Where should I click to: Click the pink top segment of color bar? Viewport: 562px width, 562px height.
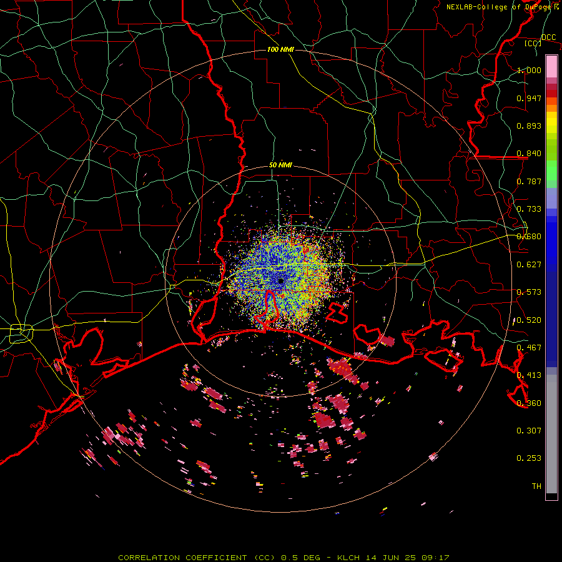551,66
